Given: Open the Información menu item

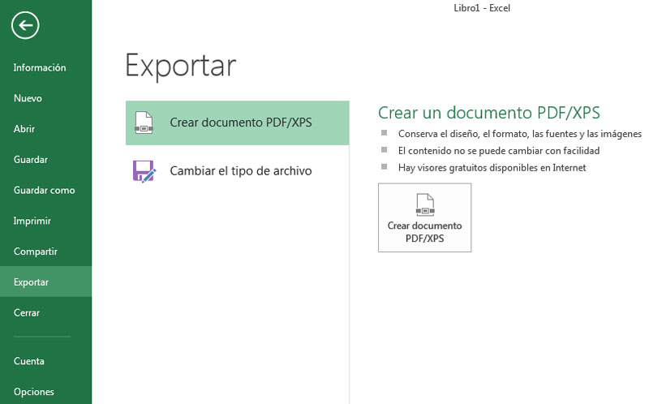Looking at the screenshot, I should point(40,67).
